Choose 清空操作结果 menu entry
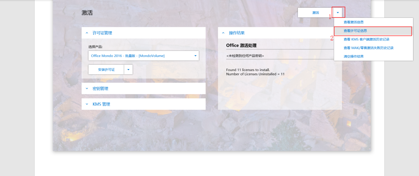This screenshot has width=419, height=176. [x=373, y=56]
